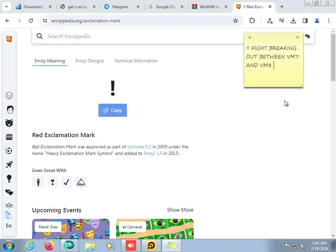Open Activity soccer ball icon

(x=9, y=151)
